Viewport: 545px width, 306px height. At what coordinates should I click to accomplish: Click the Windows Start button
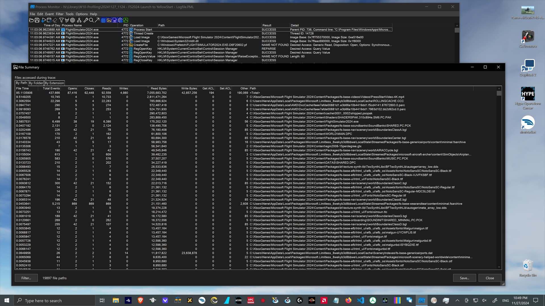(x=7, y=300)
